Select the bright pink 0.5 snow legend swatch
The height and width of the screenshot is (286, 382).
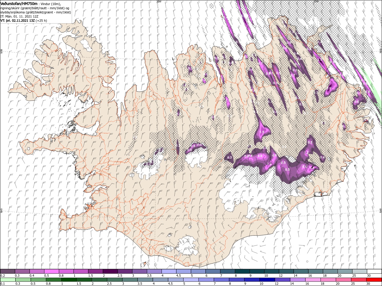pos(51,271)
